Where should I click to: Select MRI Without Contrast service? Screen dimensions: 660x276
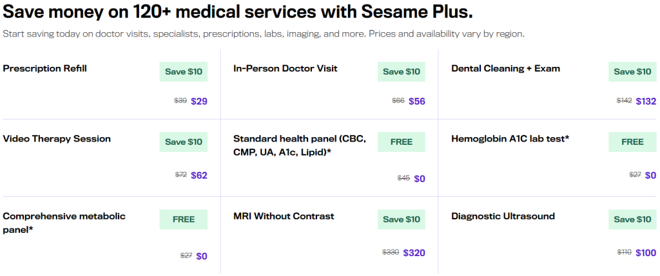pyautogui.click(x=284, y=216)
